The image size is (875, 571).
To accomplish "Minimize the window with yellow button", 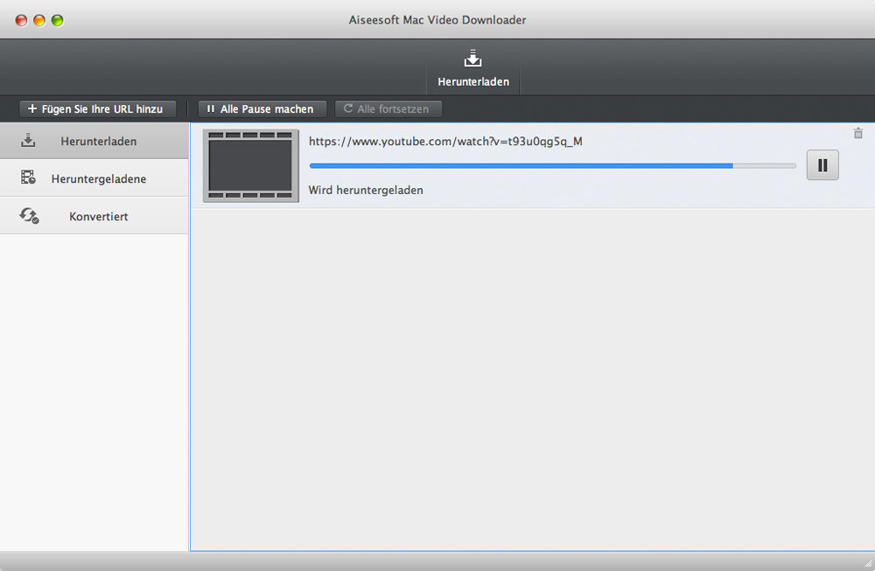I will (x=39, y=21).
